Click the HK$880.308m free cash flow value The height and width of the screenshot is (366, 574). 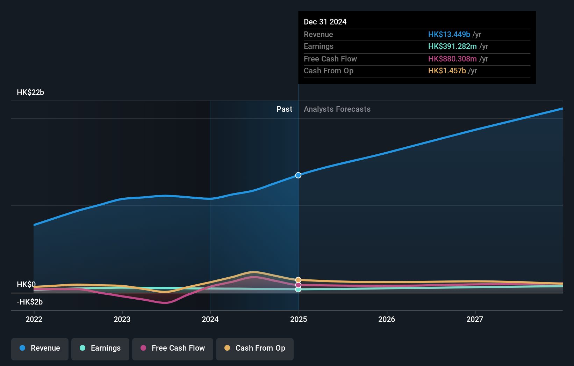452,59
